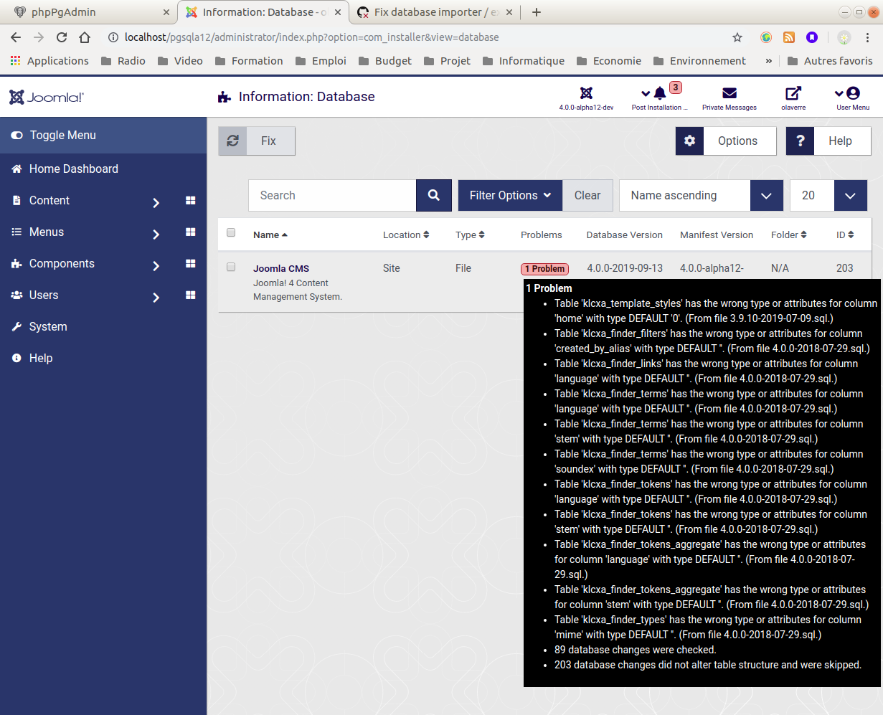The image size is (883, 715).
Task: Click the Clear filter button
Action: 587,195
